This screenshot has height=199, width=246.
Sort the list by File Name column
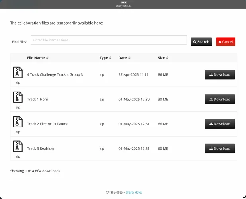point(38,58)
